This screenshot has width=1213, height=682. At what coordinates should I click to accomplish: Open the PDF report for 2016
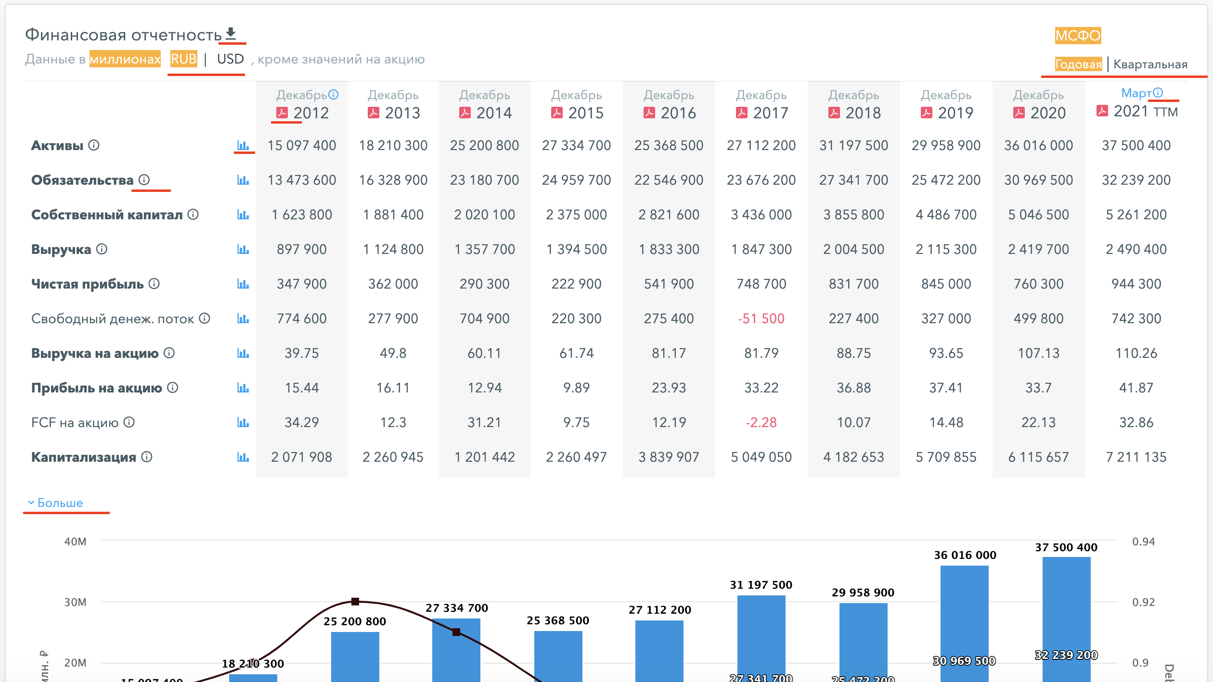coord(649,113)
